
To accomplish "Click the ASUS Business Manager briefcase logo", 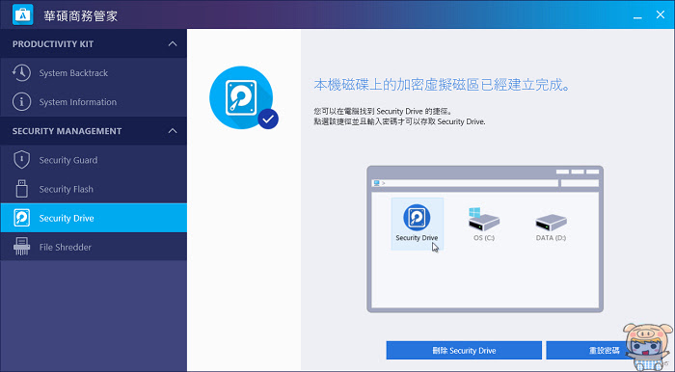I will (x=23, y=14).
